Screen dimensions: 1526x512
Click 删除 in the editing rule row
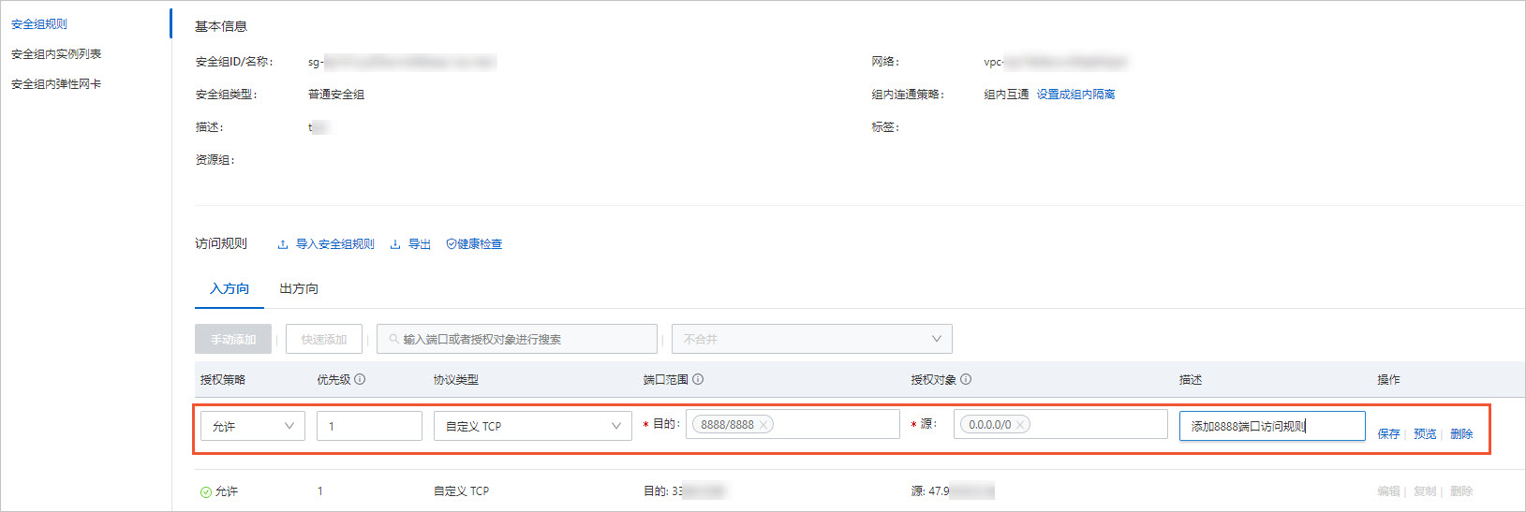[1461, 434]
